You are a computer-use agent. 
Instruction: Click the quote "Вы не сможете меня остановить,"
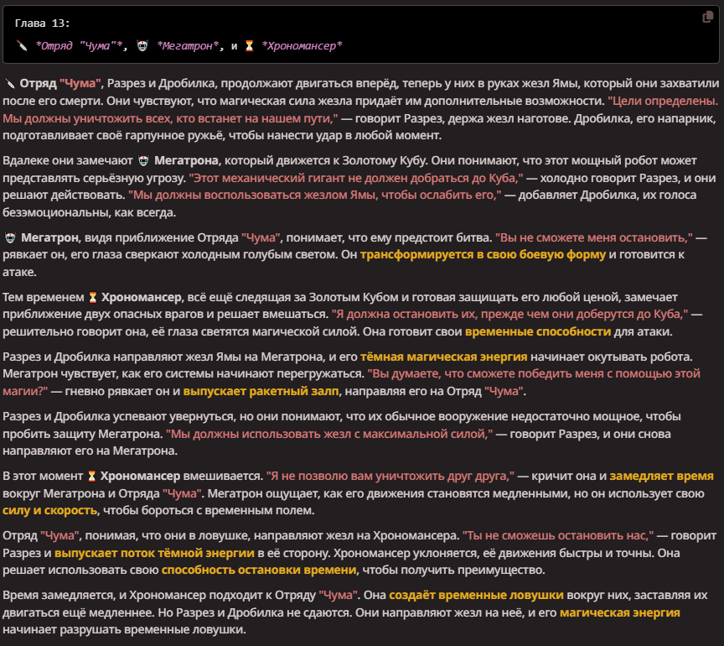(594, 237)
